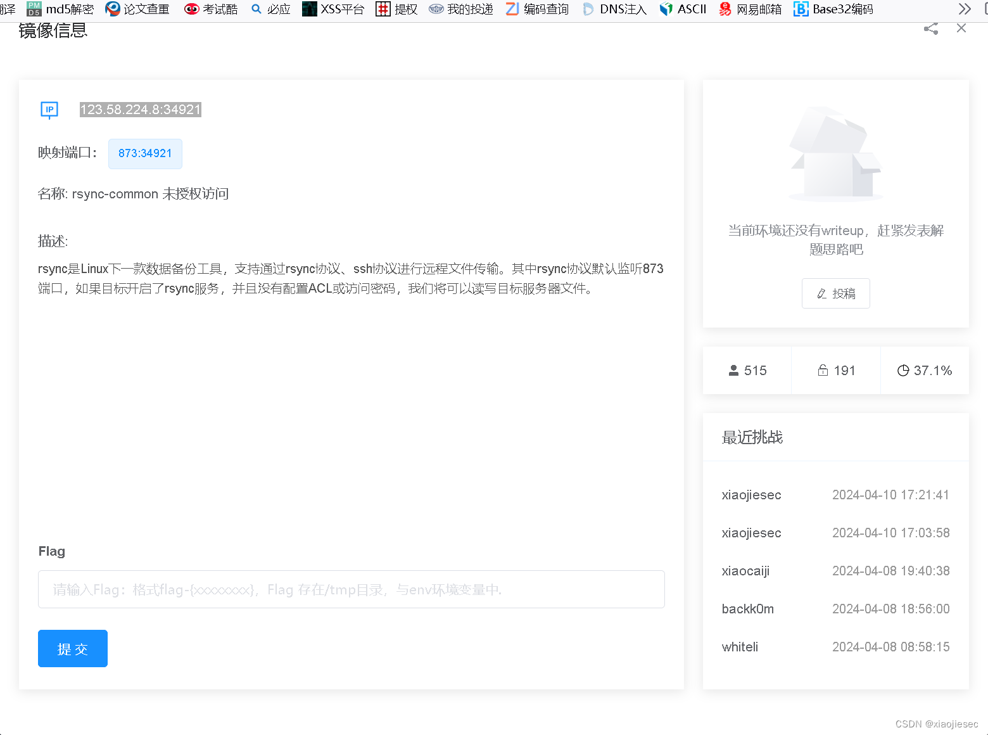
Task: Click inside the Flag input field
Action: click(x=351, y=589)
